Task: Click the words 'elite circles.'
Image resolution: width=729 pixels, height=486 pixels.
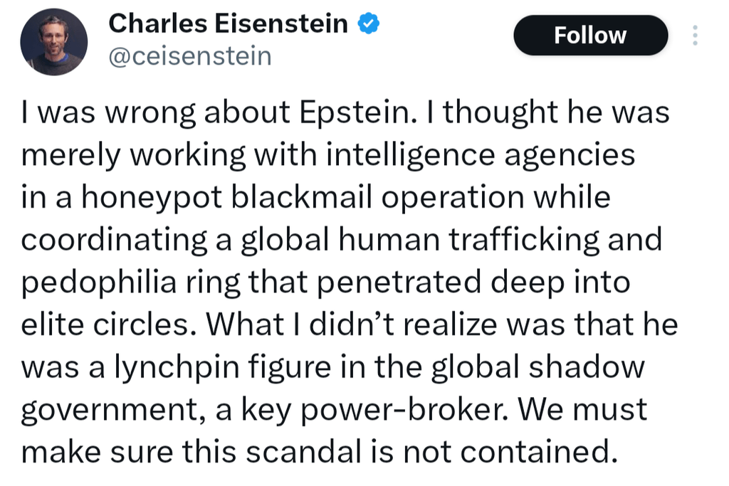Action: click(108, 324)
